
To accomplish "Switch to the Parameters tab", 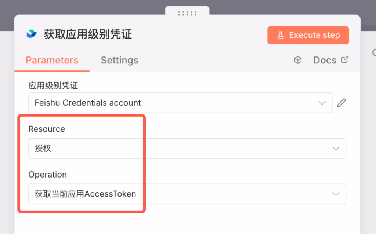I will pyautogui.click(x=52, y=60).
